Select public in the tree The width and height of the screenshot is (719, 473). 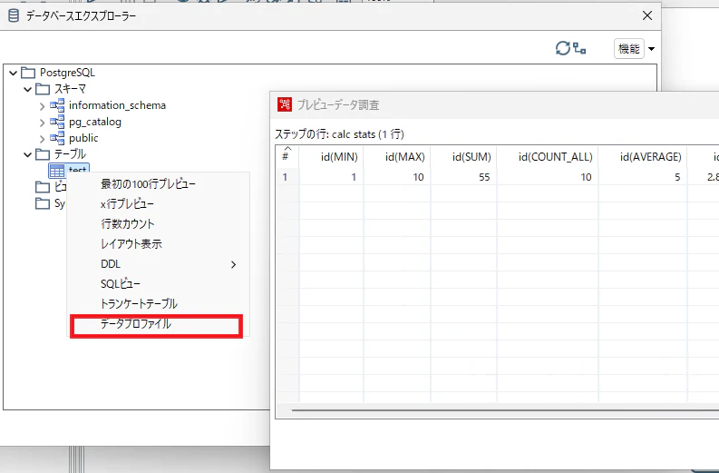click(83, 138)
